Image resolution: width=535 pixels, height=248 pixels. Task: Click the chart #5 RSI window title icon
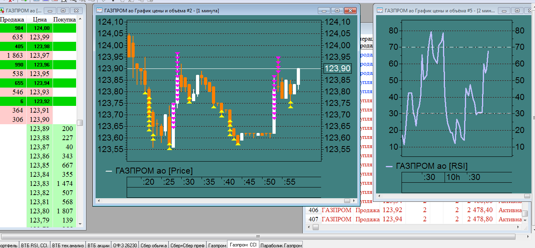point(380,10)
